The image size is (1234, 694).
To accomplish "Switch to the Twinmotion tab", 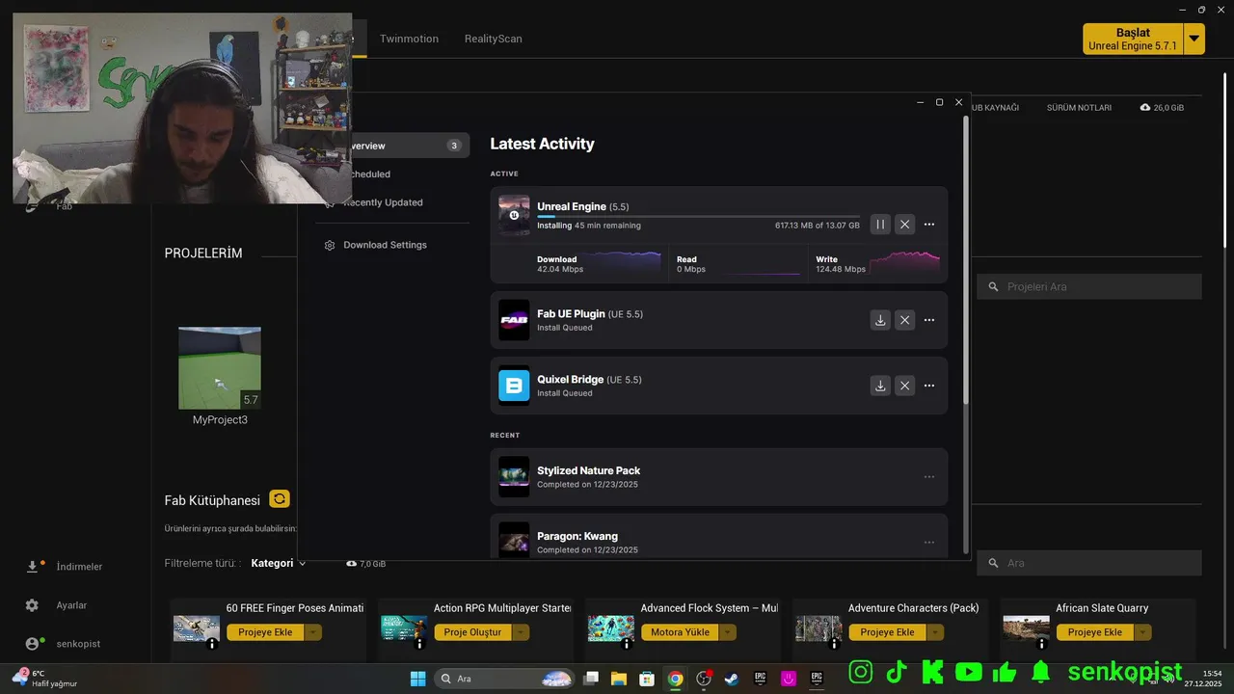I will [409, 39].
